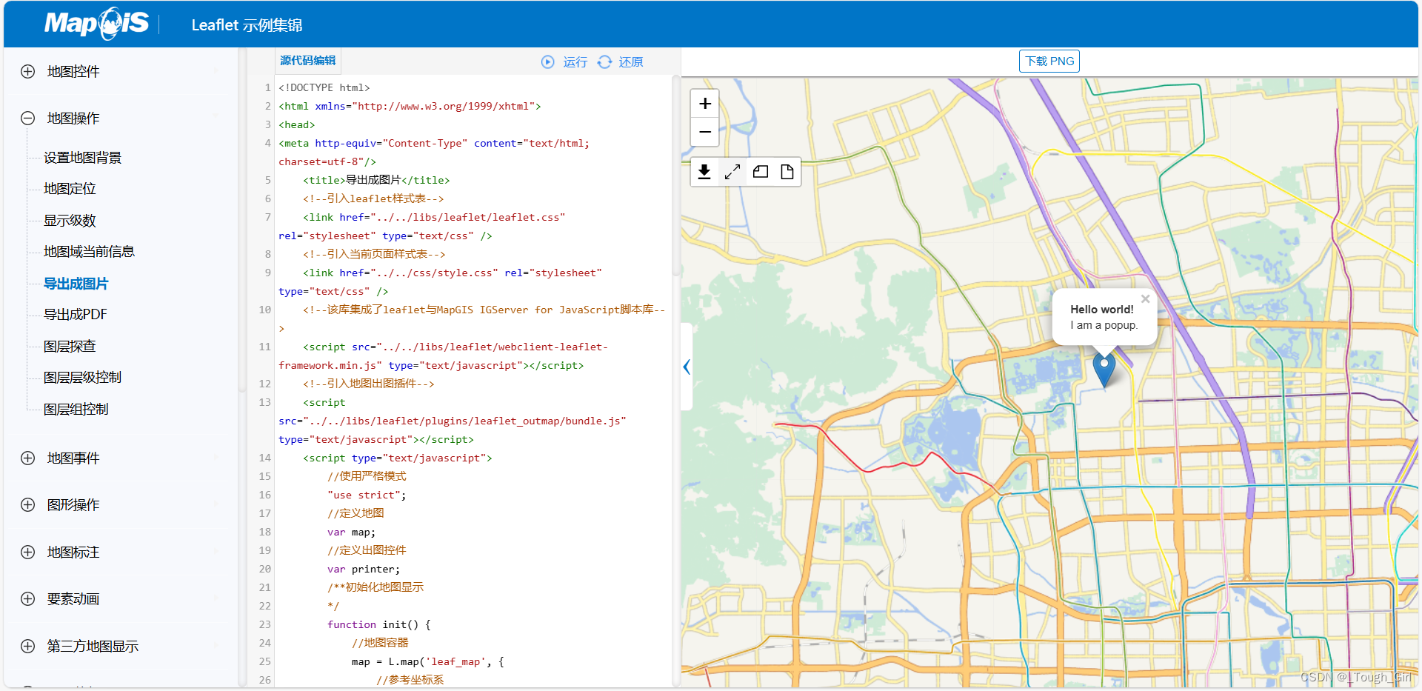This screenshot has width=1422, height=691.
Task: Open the 显示级数 example
Action: (70, 221)
